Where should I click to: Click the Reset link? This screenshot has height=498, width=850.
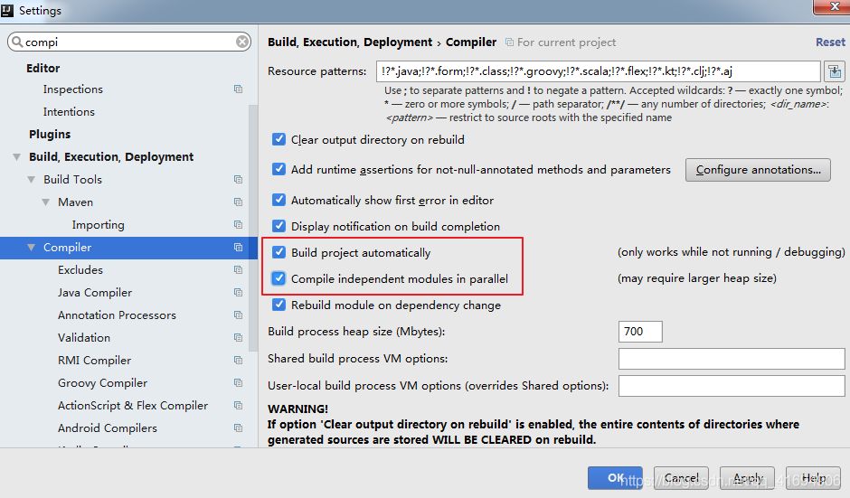point(830,42)
